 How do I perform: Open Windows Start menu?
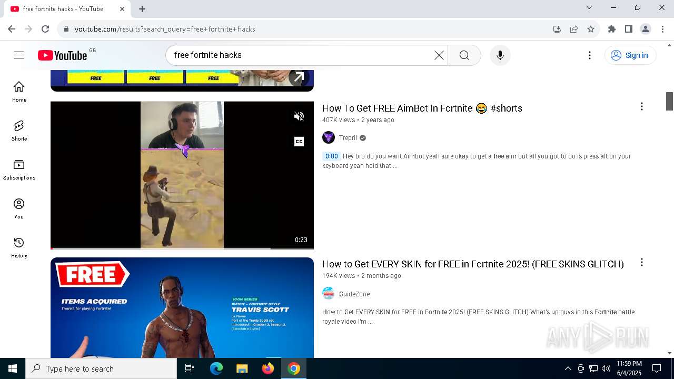[13, 368]
